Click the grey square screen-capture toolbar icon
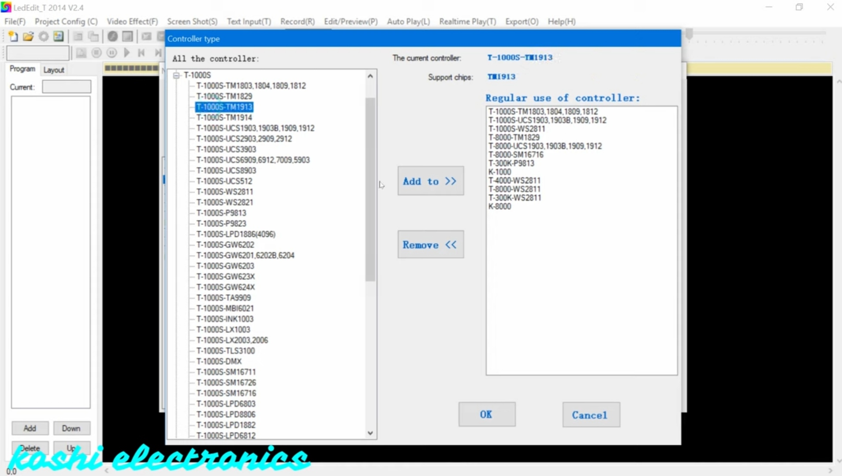 [127, 37]
